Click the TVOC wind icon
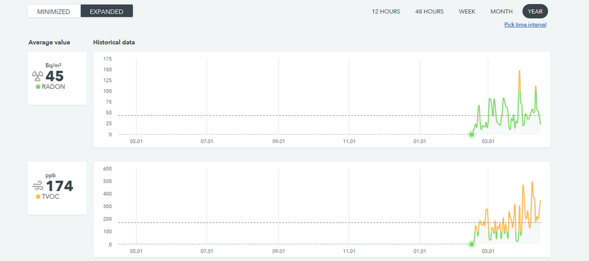Screen dimensions: 589x261 [38, 186]
